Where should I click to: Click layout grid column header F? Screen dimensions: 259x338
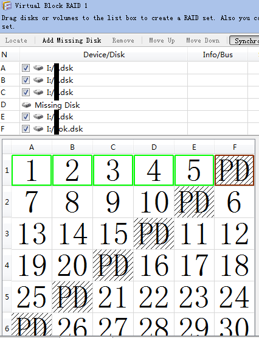(x=235, y=147)
